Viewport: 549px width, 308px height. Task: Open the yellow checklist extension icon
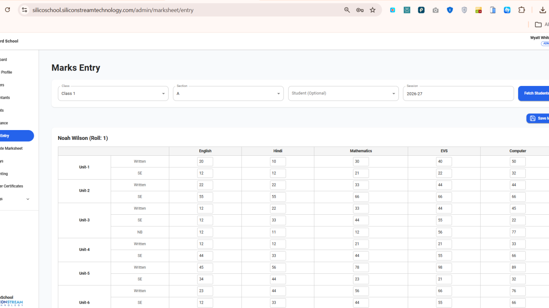pos(479,10)
